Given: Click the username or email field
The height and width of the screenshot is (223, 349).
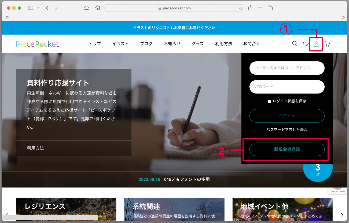Looking at the screenshot, I should (x=287, y=68).
